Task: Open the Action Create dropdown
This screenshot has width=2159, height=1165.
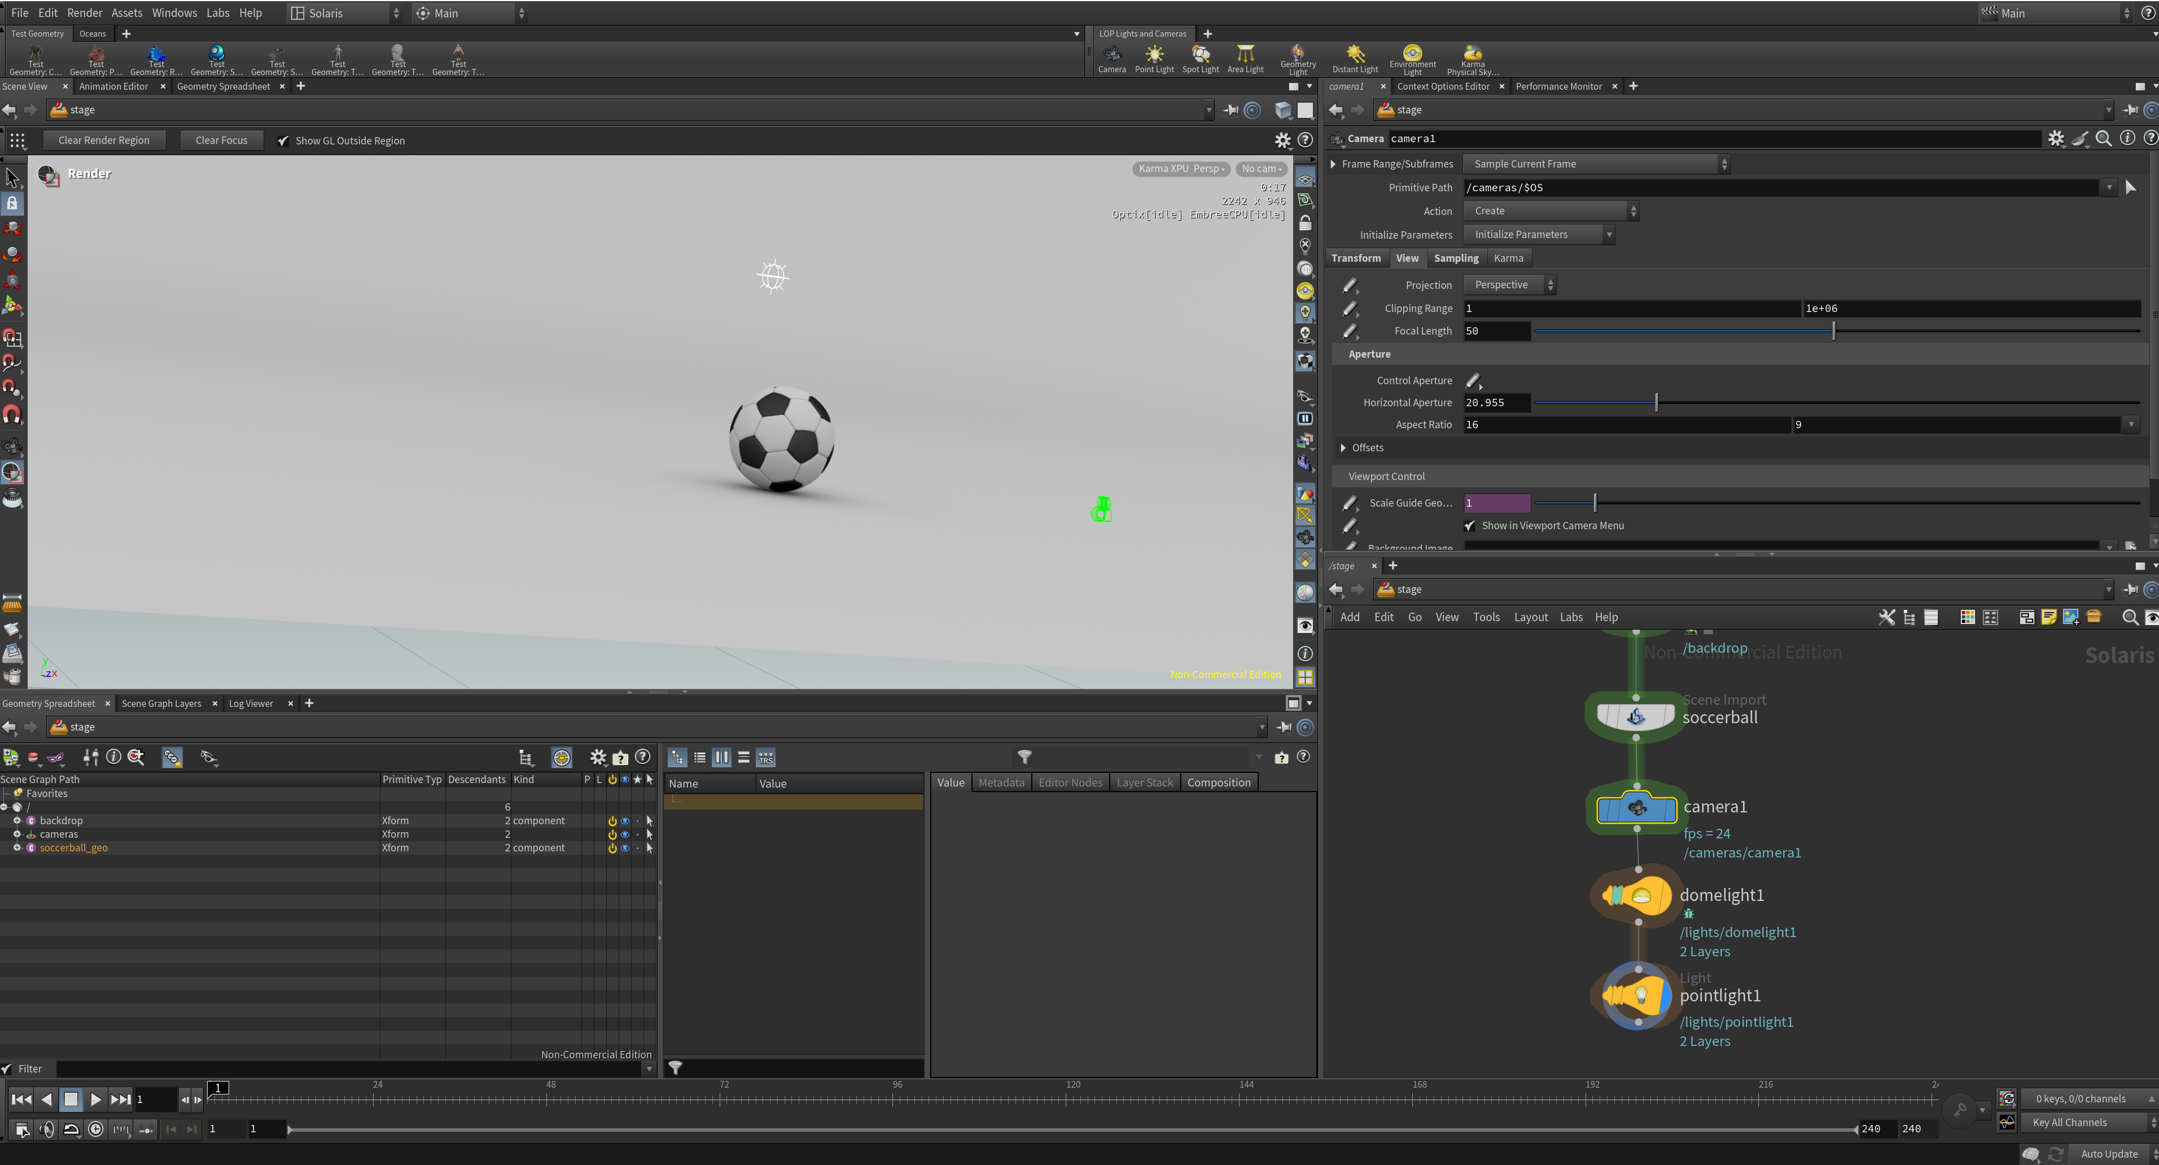Action: tap(1551, 211)
